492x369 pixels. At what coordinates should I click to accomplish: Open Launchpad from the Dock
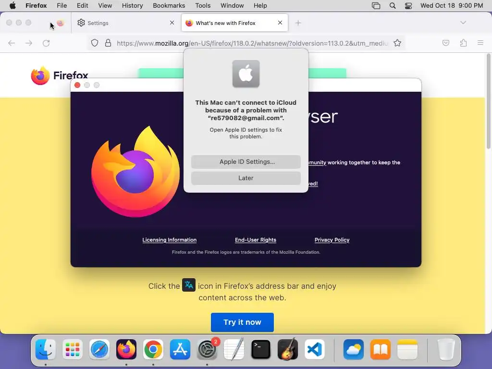73,349
